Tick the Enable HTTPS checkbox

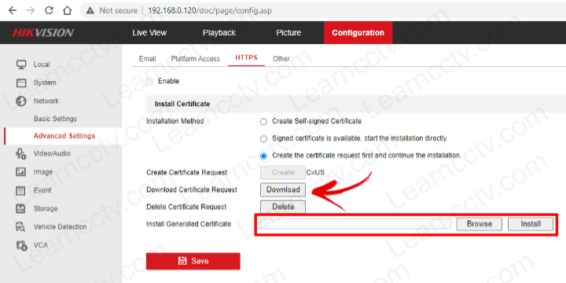149,82
